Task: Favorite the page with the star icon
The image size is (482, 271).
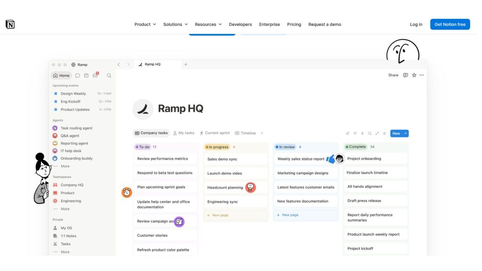Action: [414, 75]
